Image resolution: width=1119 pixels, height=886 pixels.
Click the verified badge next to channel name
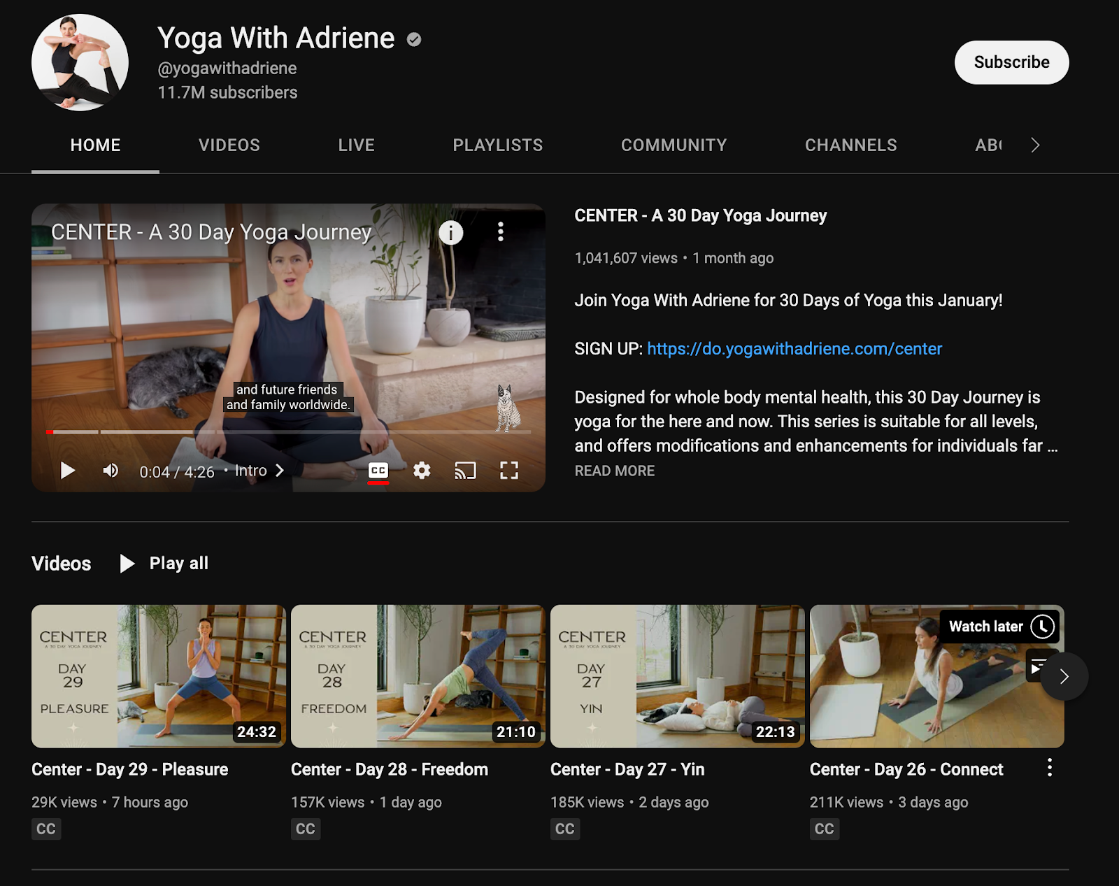click(414, 40)
